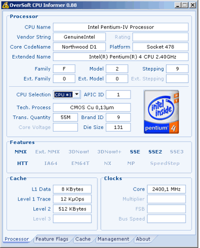Click the Level 2 cache field 512 KBytes

pos(72,209)
